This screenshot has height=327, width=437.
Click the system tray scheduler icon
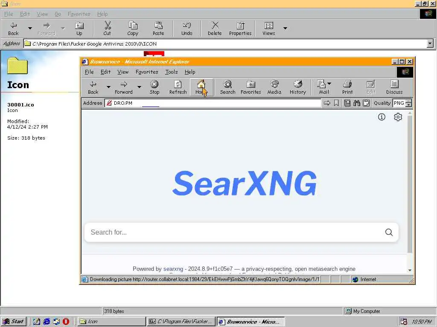click(403, 322)
